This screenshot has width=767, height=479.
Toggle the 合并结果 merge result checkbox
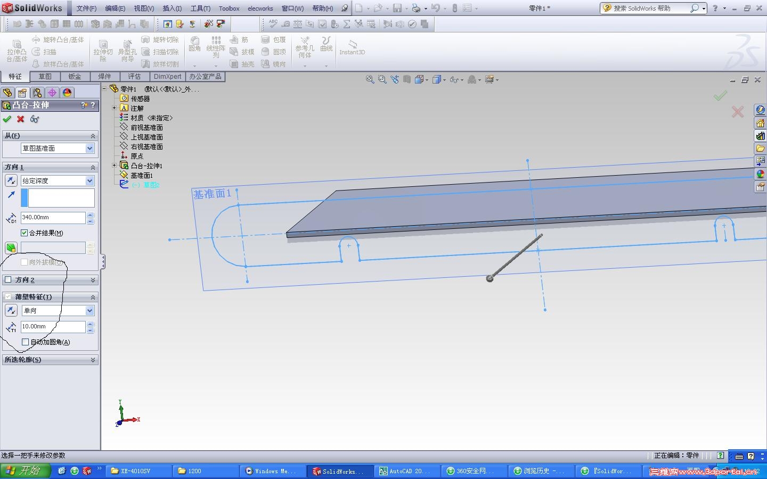tap(25, 233)
